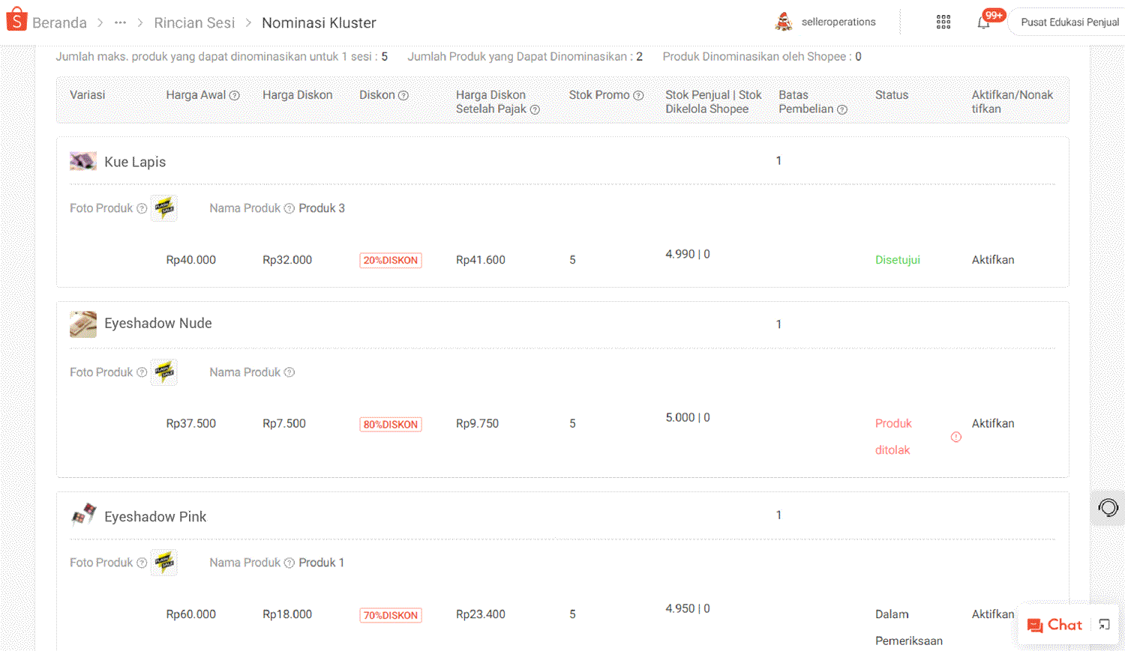Click the chat pop-out icon
This screenshot has width=1125, height=651.
(x=1102, y=624)
